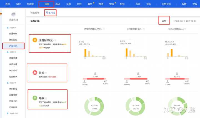Click help icon next to 消费层级(元)

click(x=55, y=40)
